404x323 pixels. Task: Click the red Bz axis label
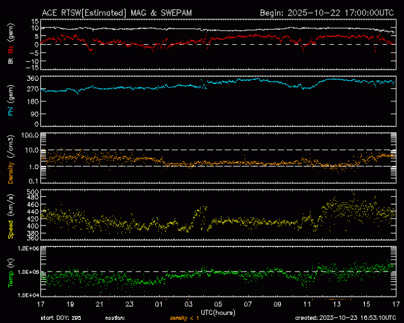(11, 49)
